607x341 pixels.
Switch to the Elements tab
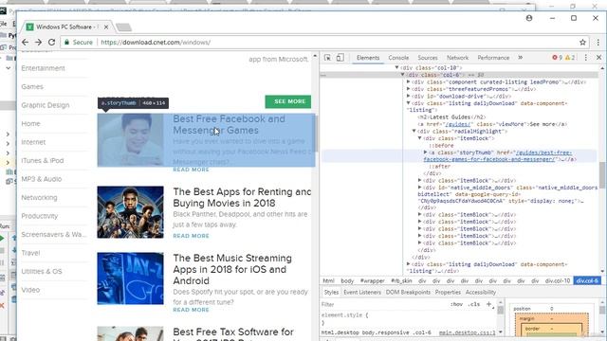368,58
